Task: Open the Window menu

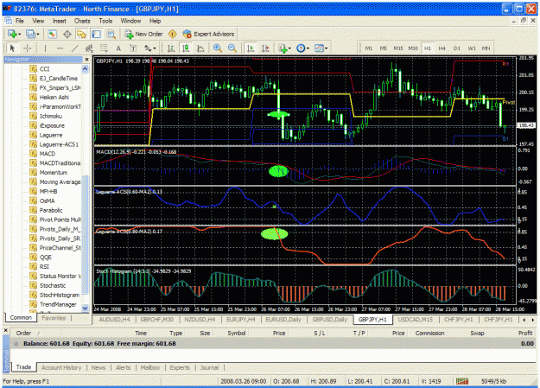Action: [x=130, y=21]
